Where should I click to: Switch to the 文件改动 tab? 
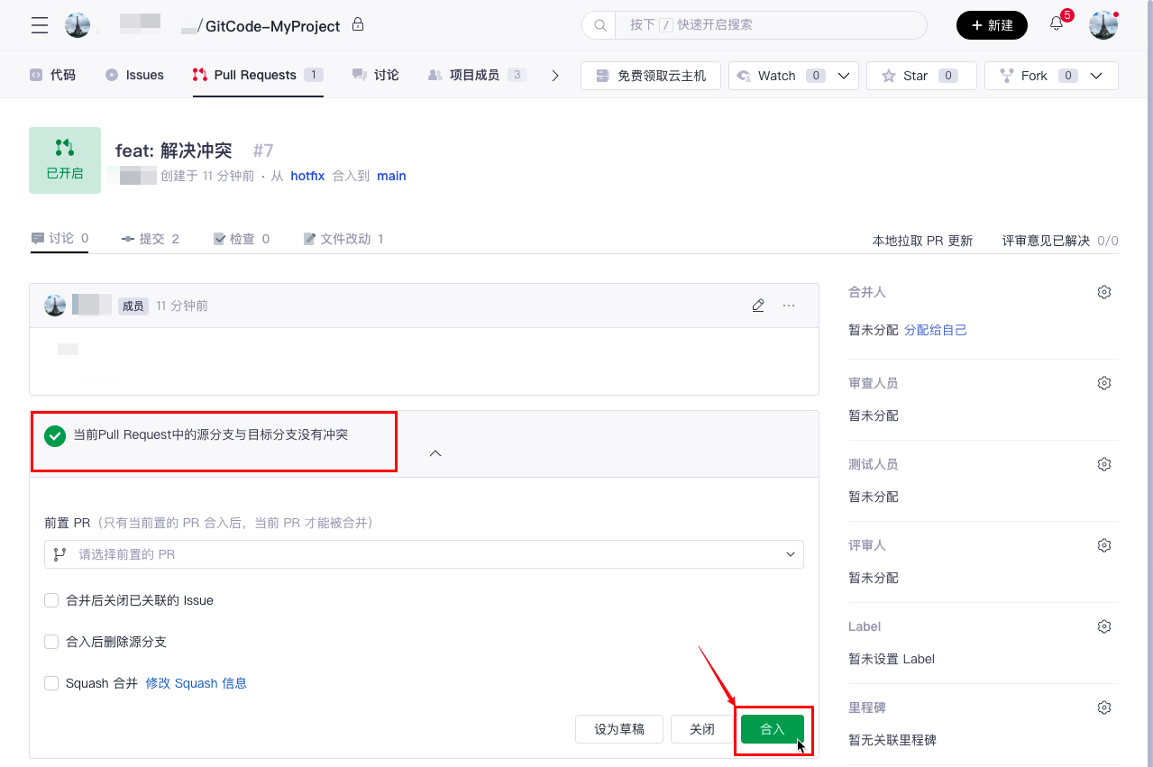[x=343, y=239]
